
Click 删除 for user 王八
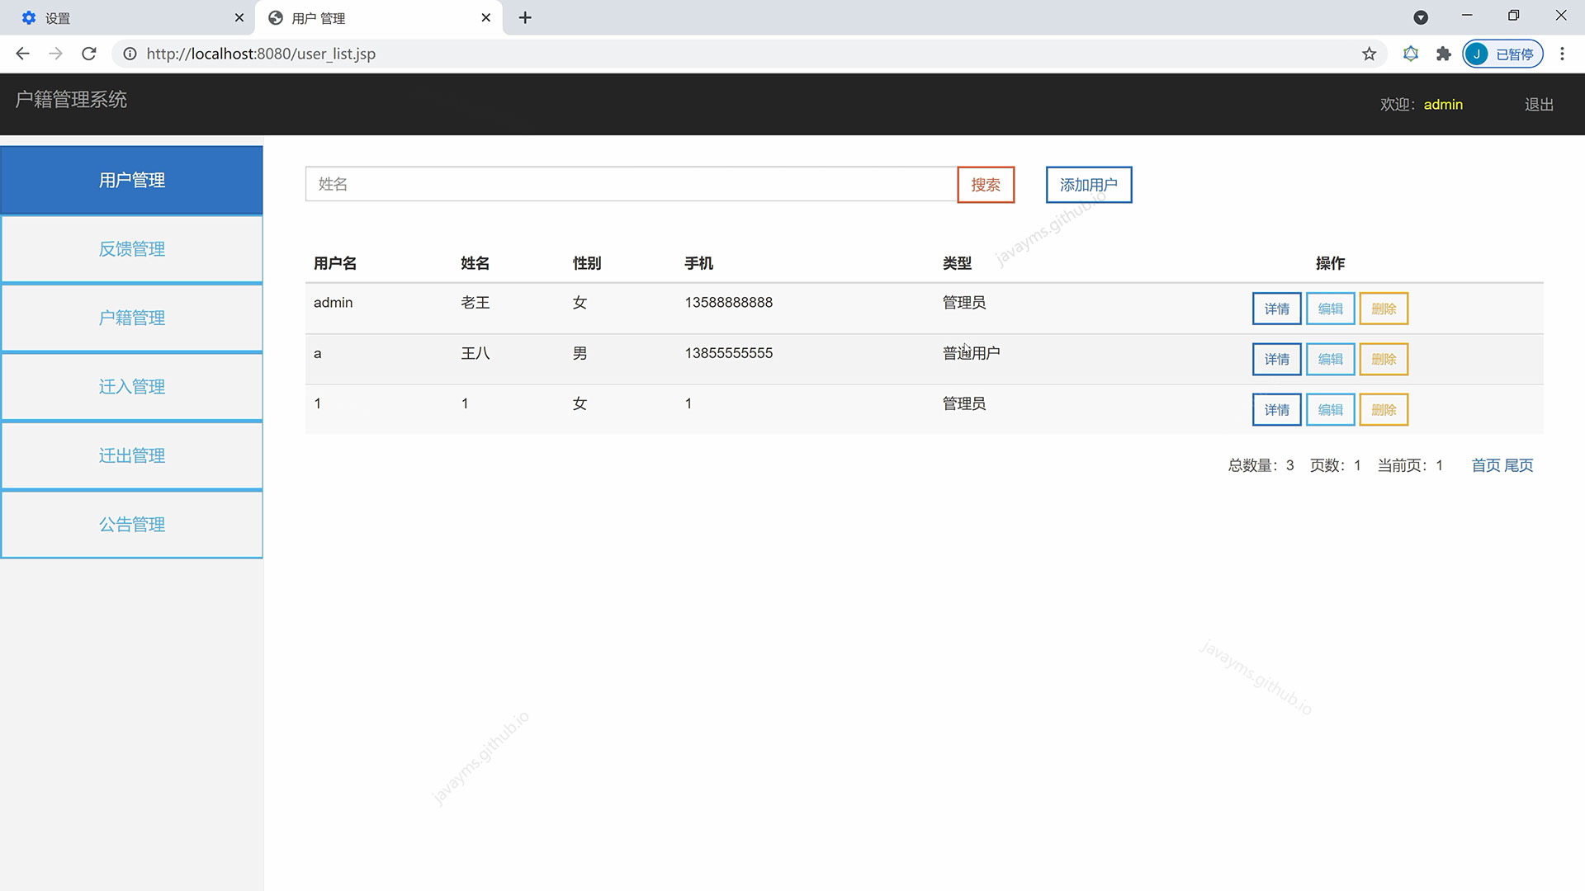point(1384,359)
